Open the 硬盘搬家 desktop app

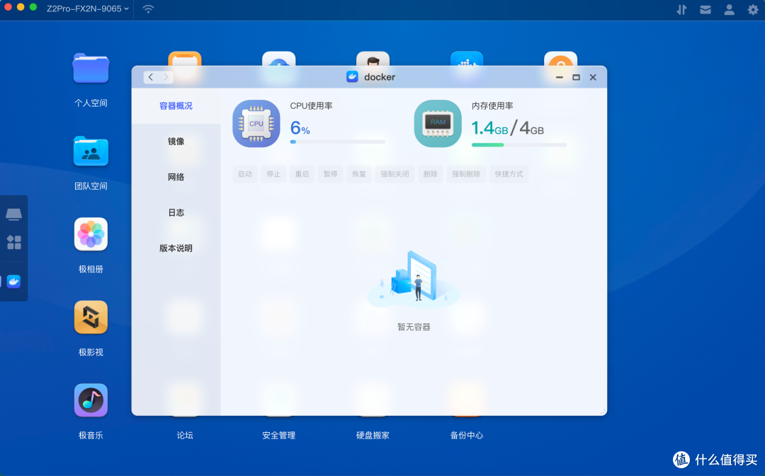[373, 435]
